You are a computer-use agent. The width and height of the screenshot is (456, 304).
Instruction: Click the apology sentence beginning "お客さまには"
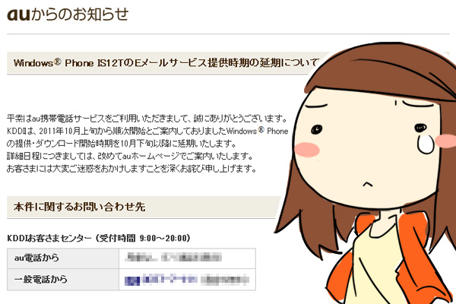pos(131,169)
